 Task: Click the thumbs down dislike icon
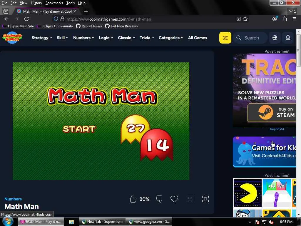159,199
